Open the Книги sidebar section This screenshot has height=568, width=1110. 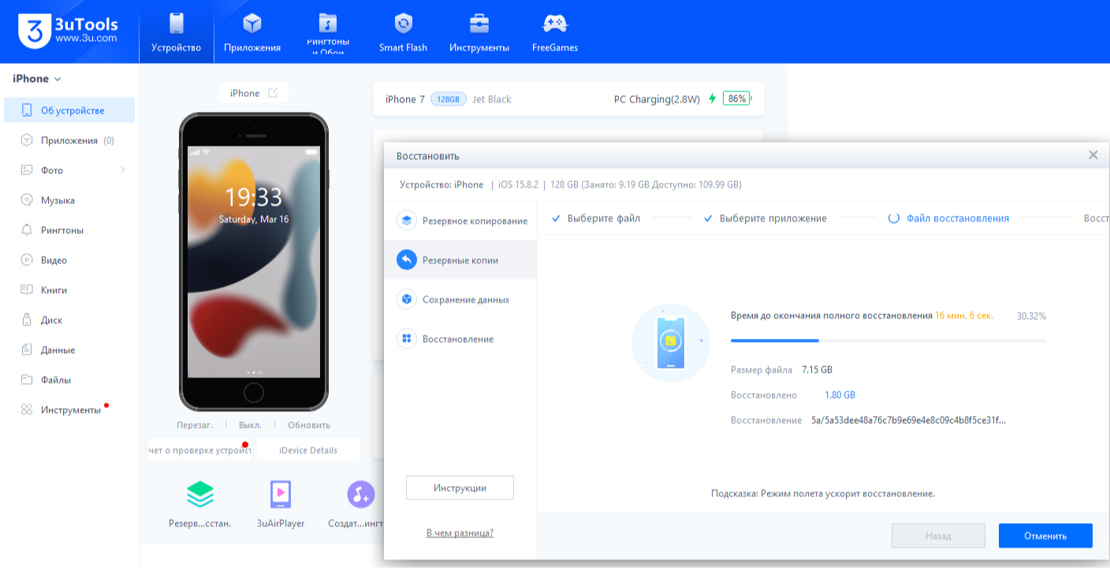69,290
